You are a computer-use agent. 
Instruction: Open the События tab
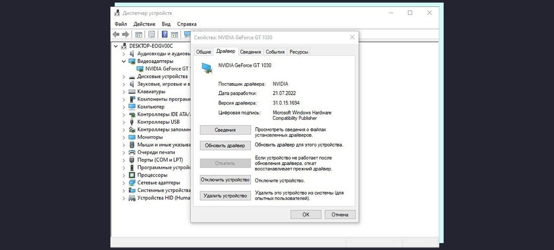pos(275,52)
